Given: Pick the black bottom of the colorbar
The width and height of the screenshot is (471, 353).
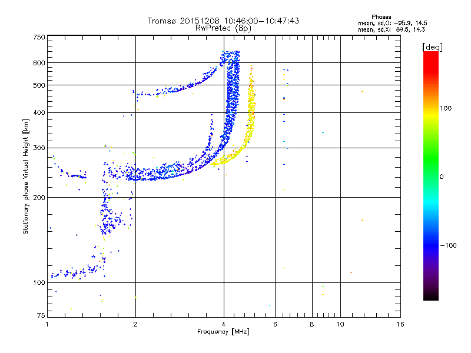Looking at the screenshot, I should [x=431, y=296].
